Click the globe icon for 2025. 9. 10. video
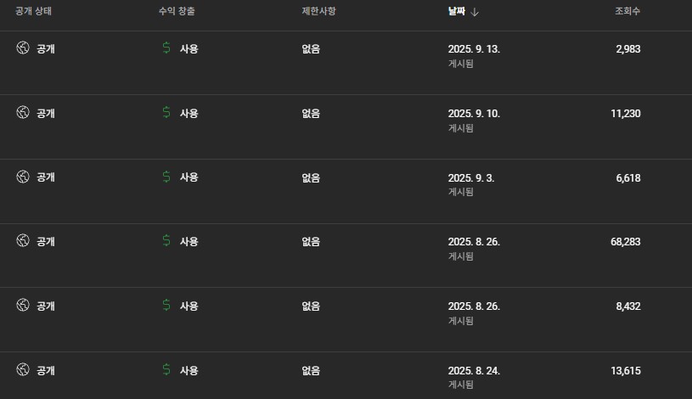This screenshot has width=692, height=399. click(x=23, y=113)
